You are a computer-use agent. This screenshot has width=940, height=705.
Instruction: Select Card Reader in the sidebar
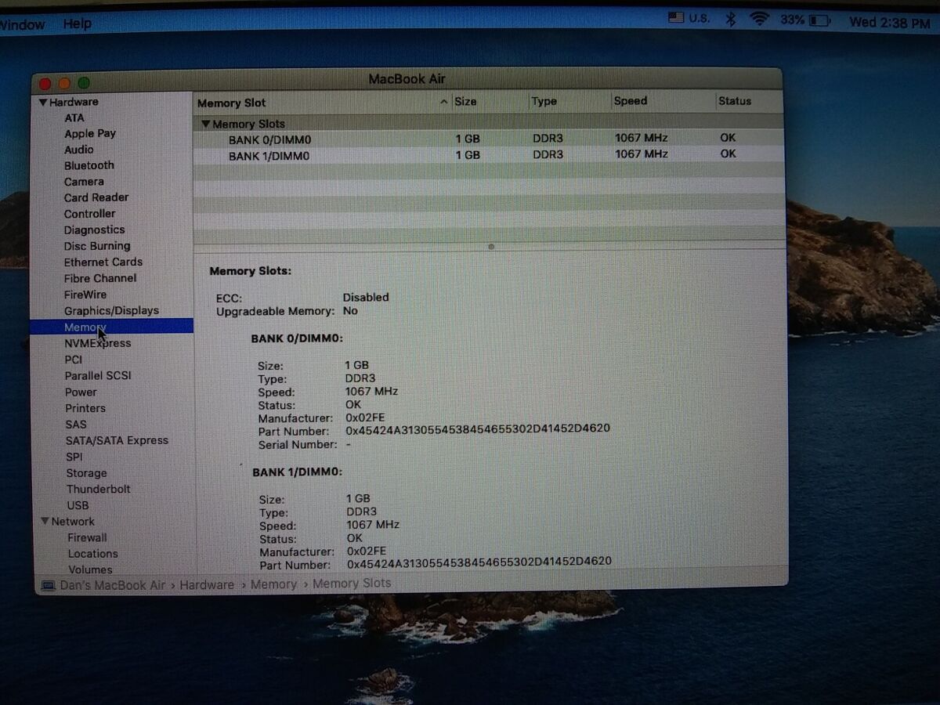[x=96, y=197]
